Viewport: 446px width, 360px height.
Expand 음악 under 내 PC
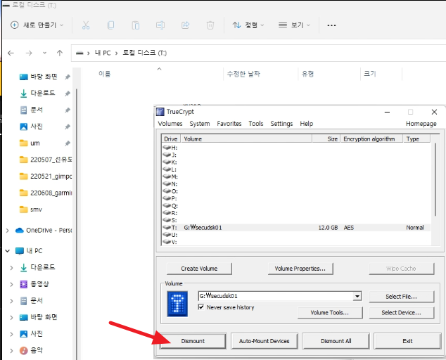11,351
